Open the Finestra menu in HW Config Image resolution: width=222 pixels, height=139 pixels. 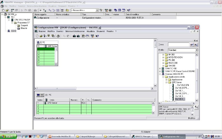(x=110, y=31)
